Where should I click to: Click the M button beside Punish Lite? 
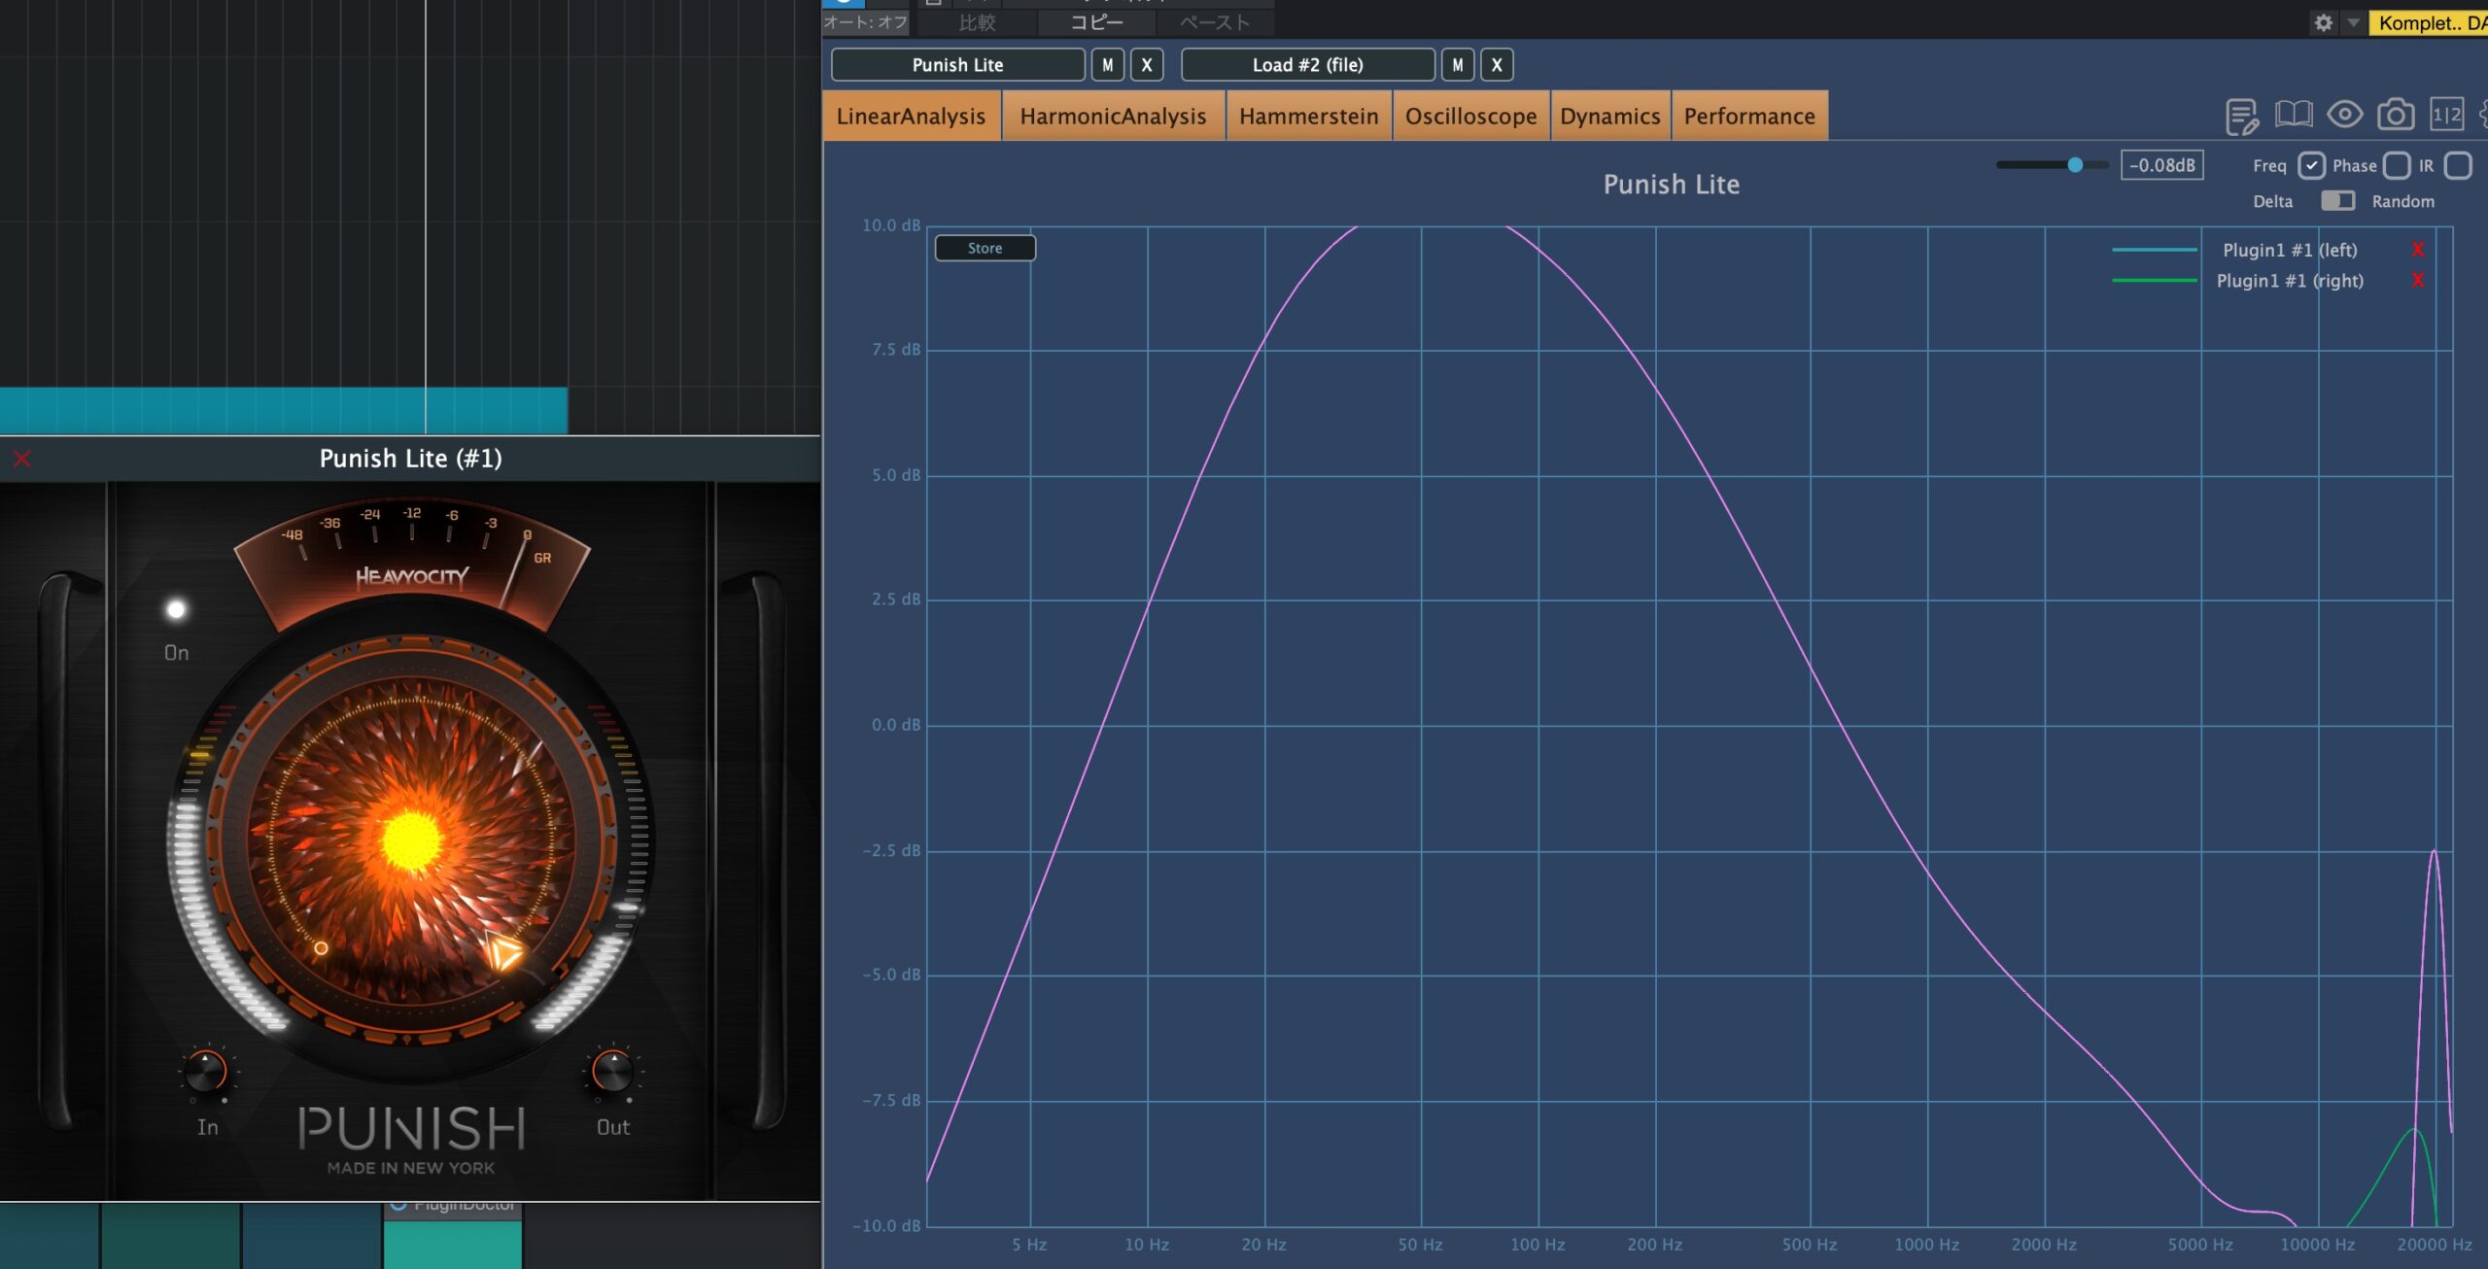point(1107,65)
